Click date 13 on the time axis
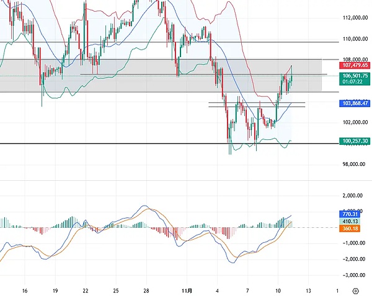 [308, 290]
